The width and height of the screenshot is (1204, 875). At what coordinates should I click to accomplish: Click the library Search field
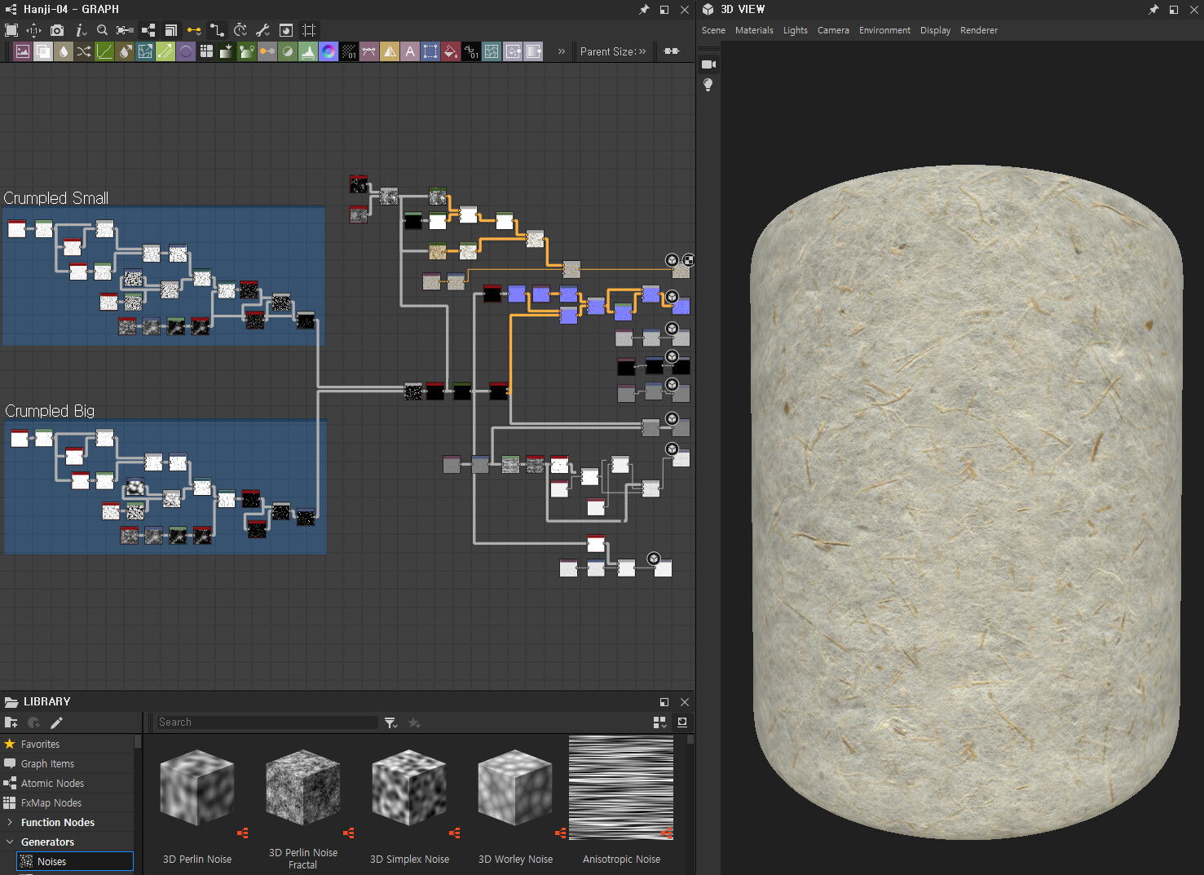coord(267,723)
